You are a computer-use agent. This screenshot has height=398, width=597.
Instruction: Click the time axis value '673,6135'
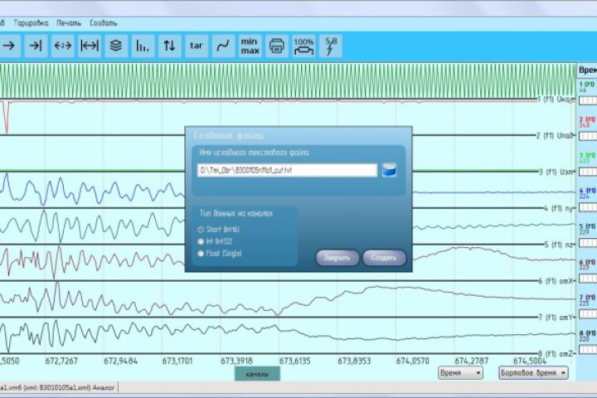coord(294,361)
